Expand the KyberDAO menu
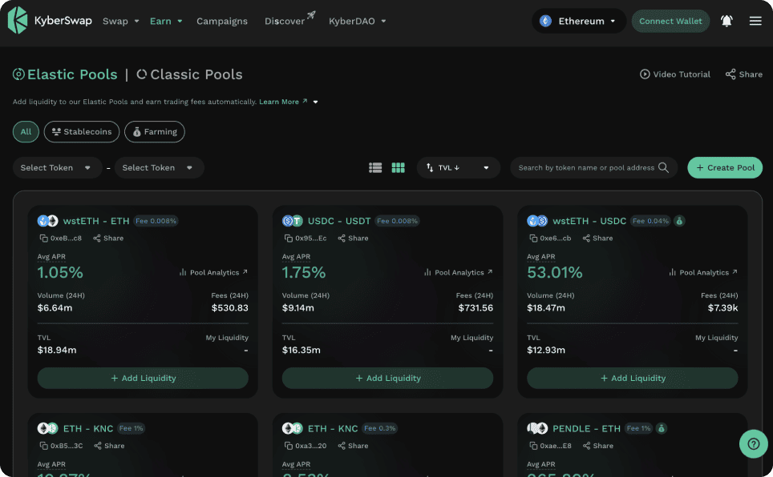773x477 pixels. 358,21
